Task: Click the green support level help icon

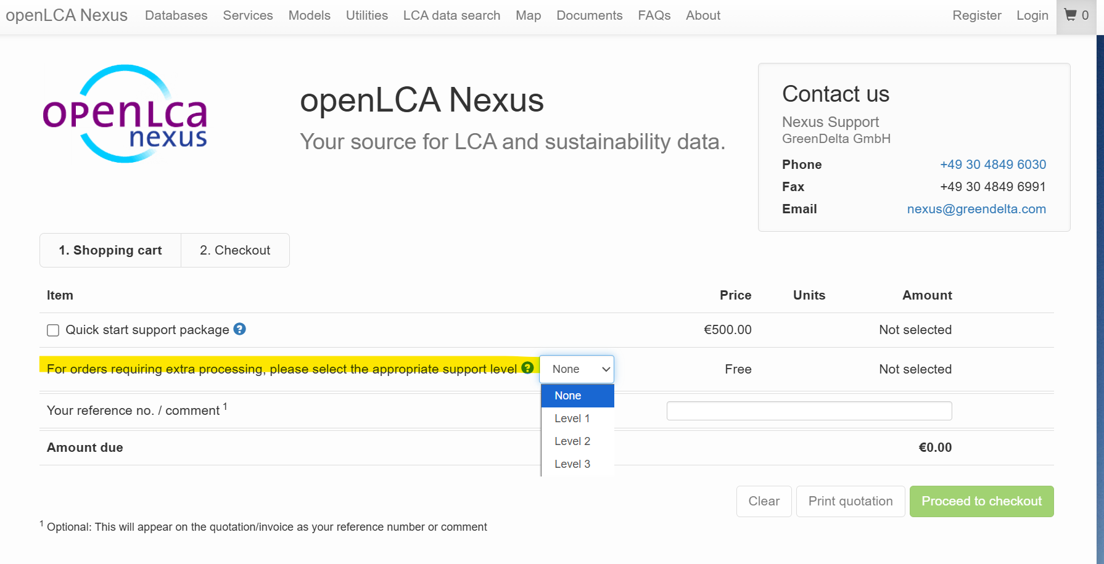Action: [527, 367]
